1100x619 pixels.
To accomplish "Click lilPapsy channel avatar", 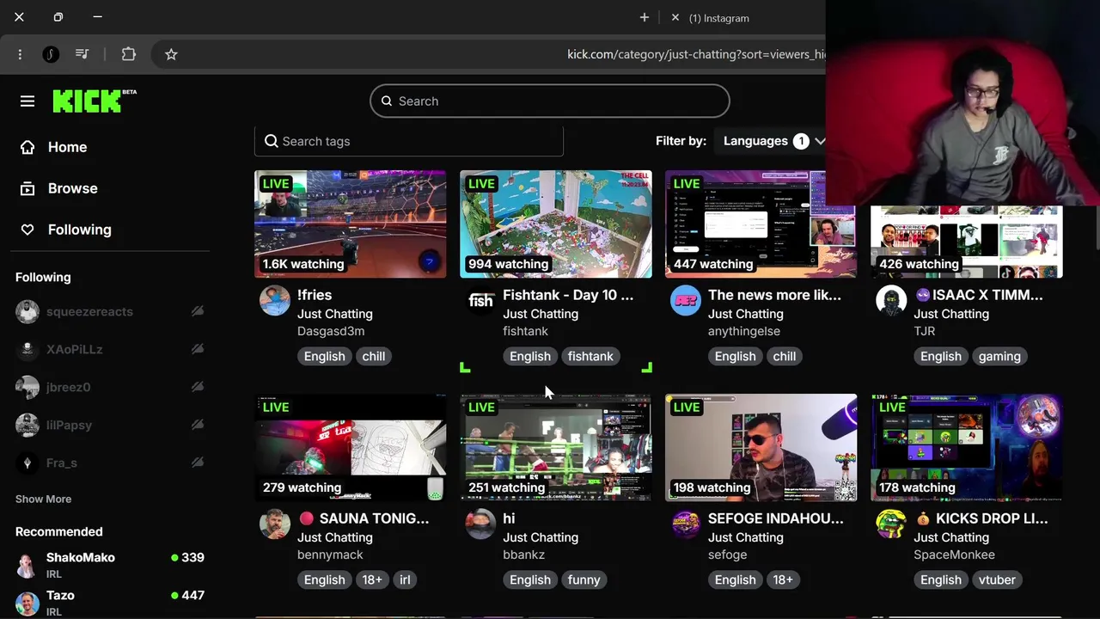I will click(27, 425).
